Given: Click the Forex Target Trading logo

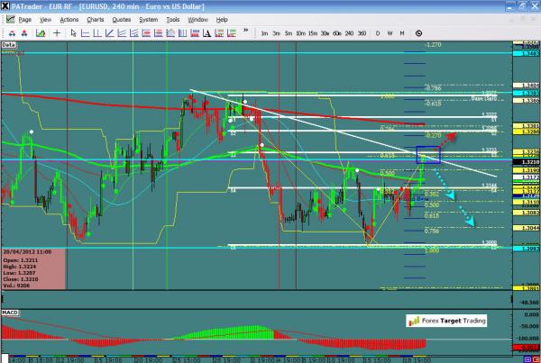Looking at the screenshot, I should coord(445,320).
